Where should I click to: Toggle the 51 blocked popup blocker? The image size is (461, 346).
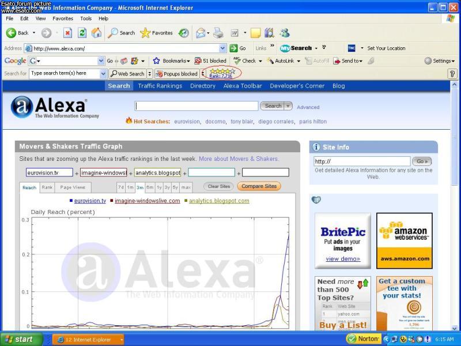point(210,61)
